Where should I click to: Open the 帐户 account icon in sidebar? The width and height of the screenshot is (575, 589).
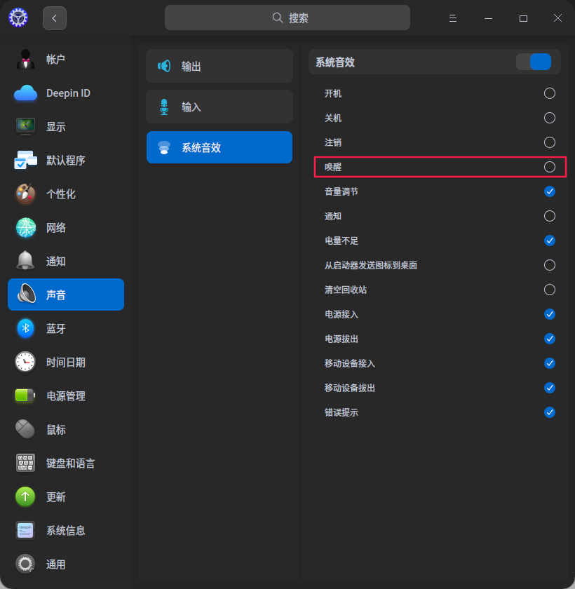click(25, 60)
